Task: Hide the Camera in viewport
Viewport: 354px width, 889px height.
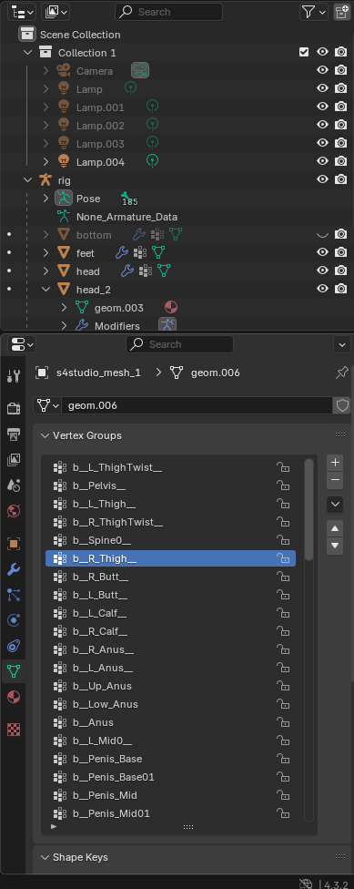Action: click(322, 70)
